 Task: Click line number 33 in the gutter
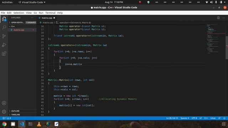coord(42,80)
